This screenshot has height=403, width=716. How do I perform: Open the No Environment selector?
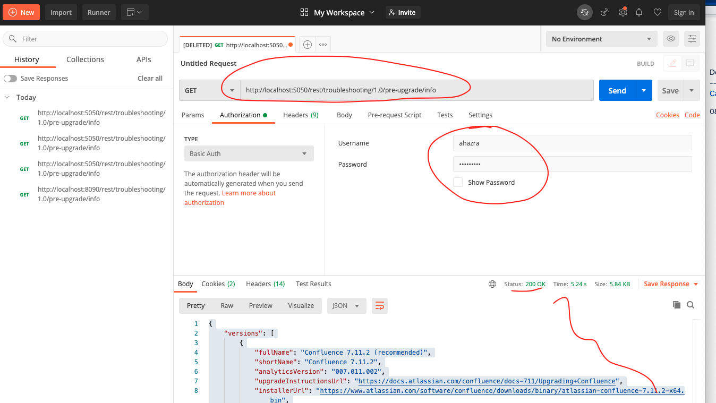pos(601,39)
